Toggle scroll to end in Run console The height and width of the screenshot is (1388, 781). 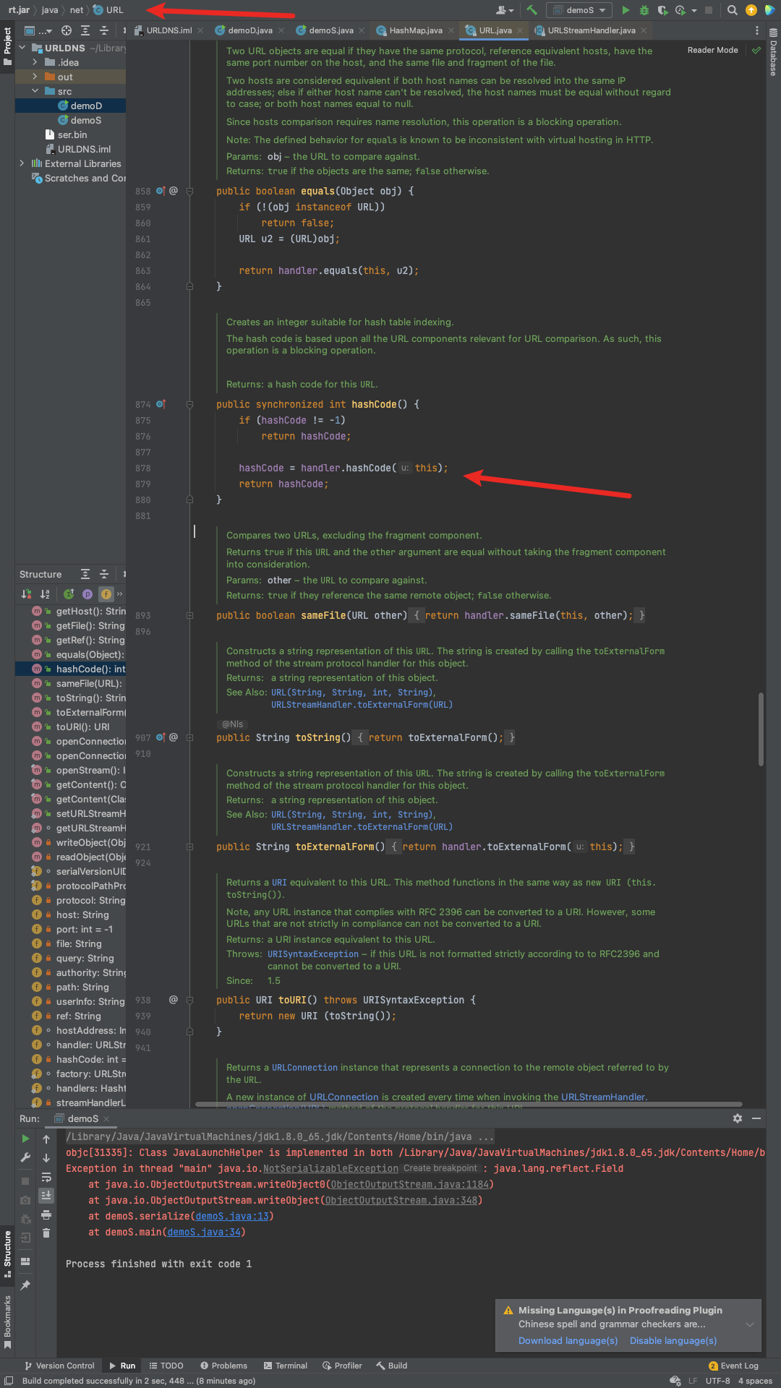point(46,1196)
